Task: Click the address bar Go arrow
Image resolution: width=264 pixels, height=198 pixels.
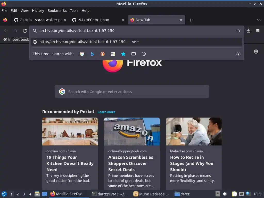Action: click(x=238, y=31)
